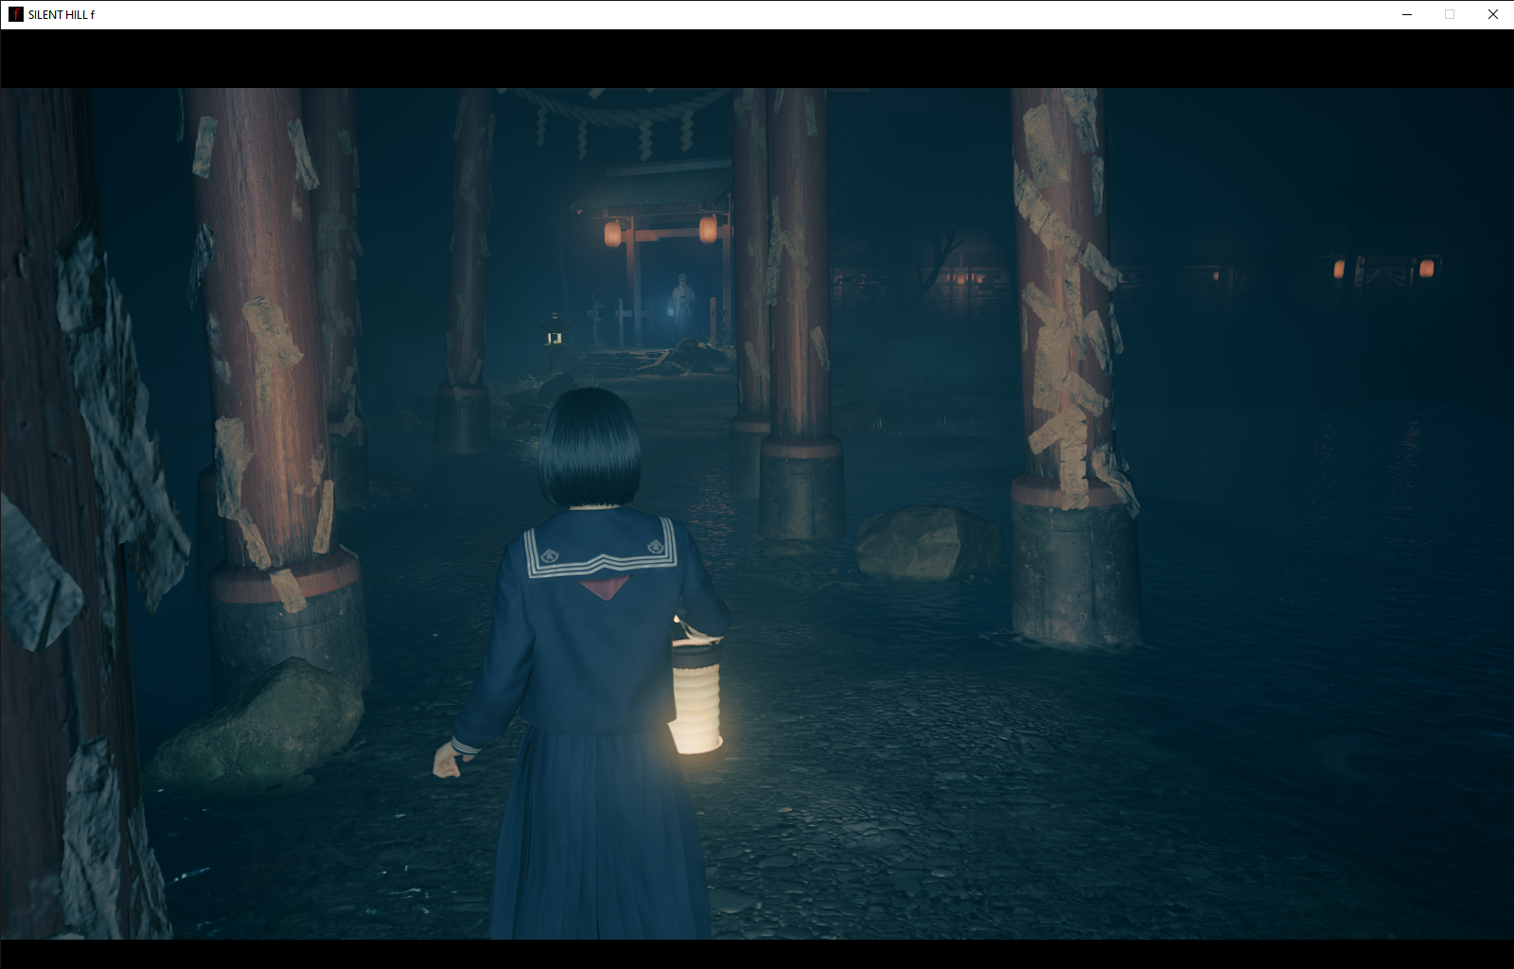Screen dimensions: 1514x969
Task: Click the "SILENT HILL f" window title text
Action: 62,15
